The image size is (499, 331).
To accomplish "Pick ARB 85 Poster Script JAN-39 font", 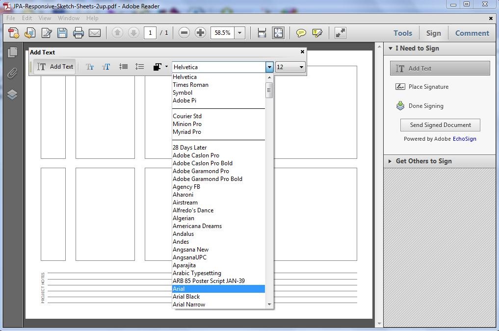I will click(218, 281).
